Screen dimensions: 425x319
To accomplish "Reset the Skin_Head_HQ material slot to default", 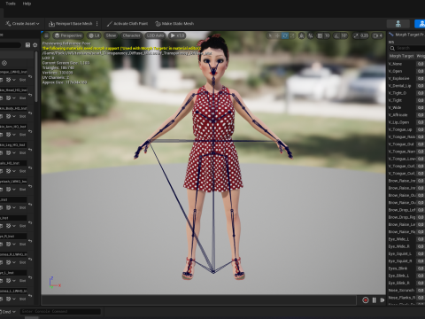I will [x=30, y=95].
